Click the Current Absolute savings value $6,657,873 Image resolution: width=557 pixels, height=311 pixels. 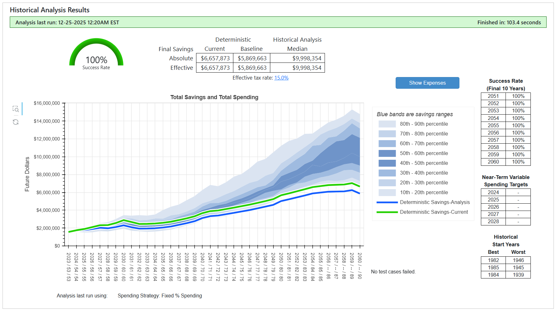(x=215, y=58)
